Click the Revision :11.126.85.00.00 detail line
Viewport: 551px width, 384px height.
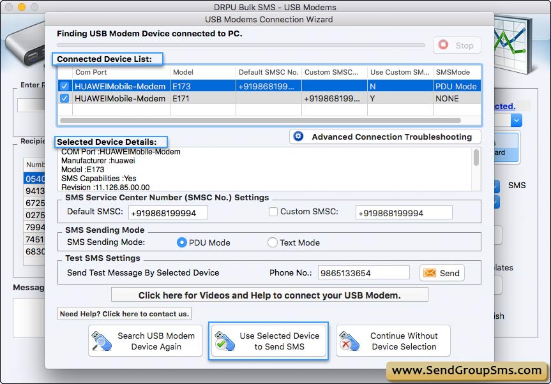click(105, 188)
